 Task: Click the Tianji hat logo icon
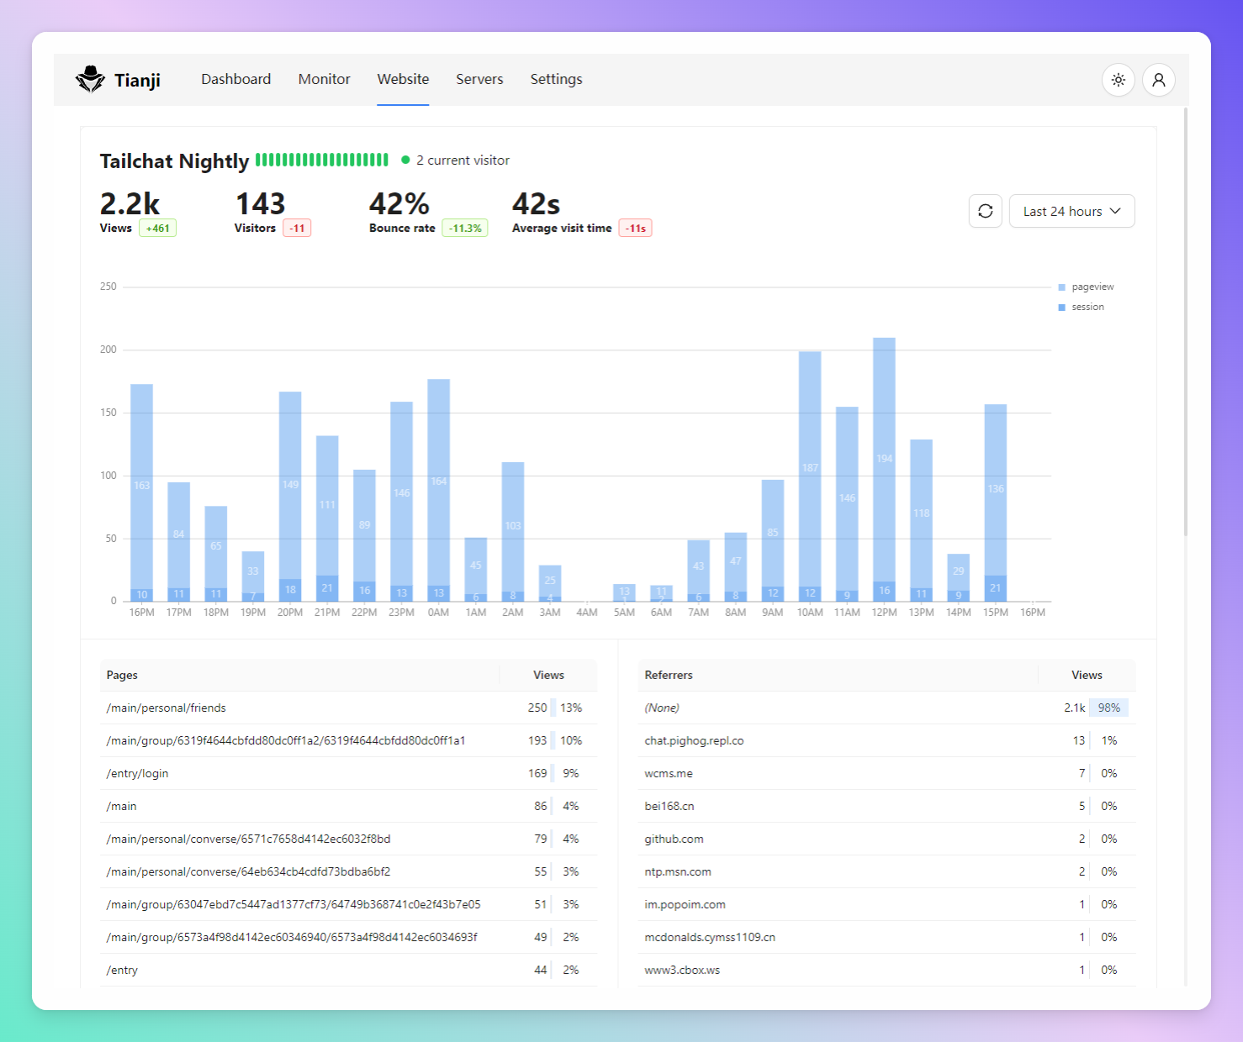click(90, 79)
